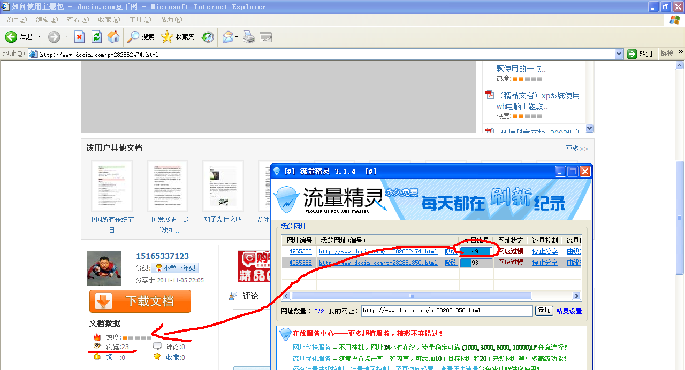Viewport: 685px width, 370px height.
Task: Open the 收藏夹 favorites star button
Action: [178, 37]
